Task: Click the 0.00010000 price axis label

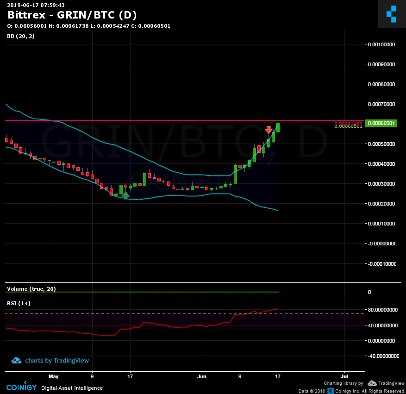Action: tap(381, 224)
